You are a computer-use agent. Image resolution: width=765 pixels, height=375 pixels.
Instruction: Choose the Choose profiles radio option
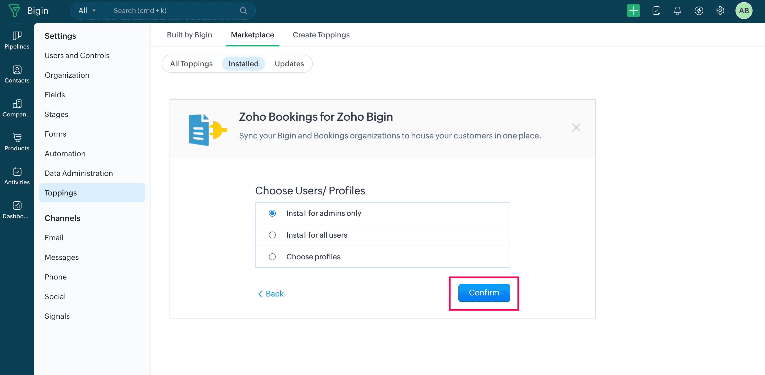tap(272, 257)
